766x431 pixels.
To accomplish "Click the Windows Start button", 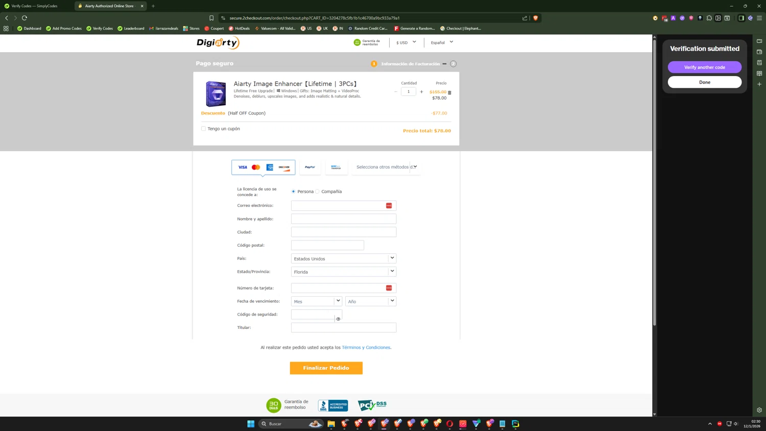I will click(251, 424).
